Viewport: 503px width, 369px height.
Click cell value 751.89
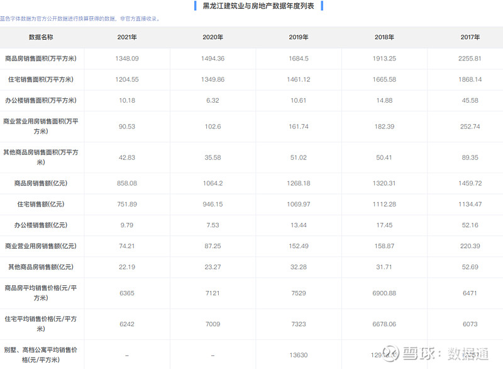(x=127, y=204)
